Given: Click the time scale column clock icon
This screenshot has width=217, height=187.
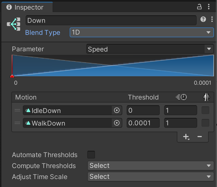Looking at the screenshot, I should pyautogui.click(x=181, y=97).
